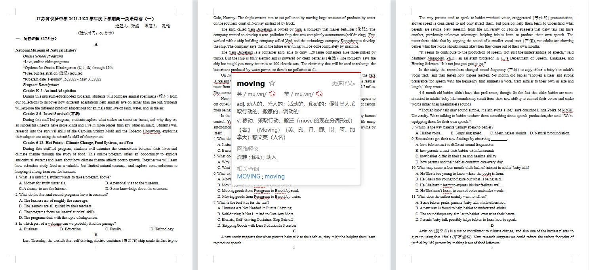Viewport: 589px width, 270px height.
Task: Click option "C. Meaningless sounds."
Action: (x=509, y=133)
